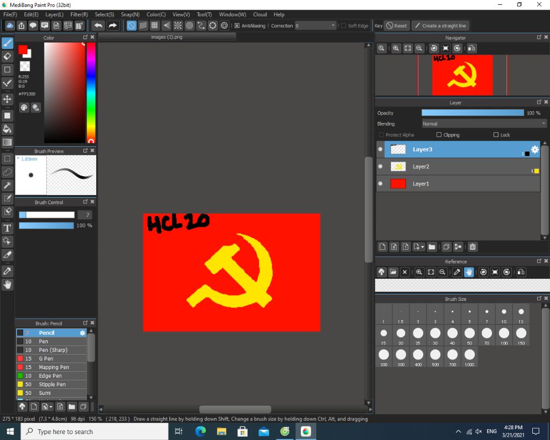Click the layer Opacity slider

tap(473, 113)
